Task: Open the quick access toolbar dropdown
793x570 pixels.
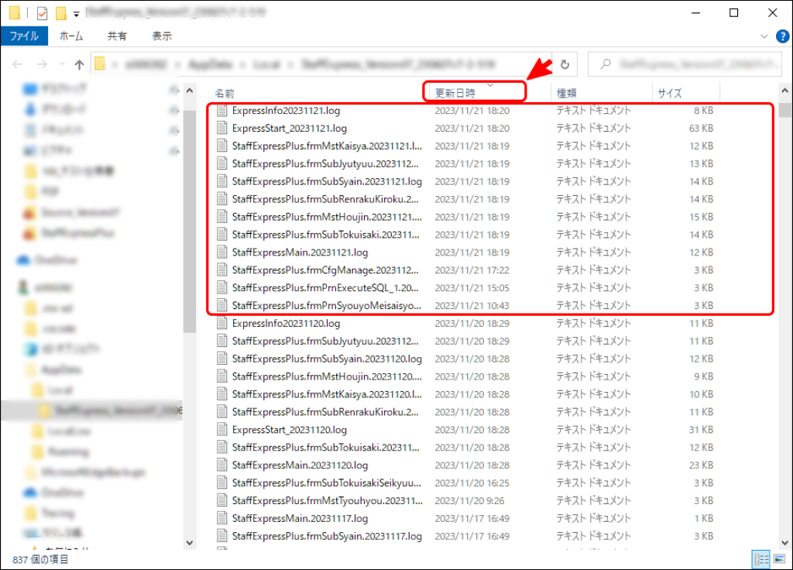Action: [x=77, y=14]
